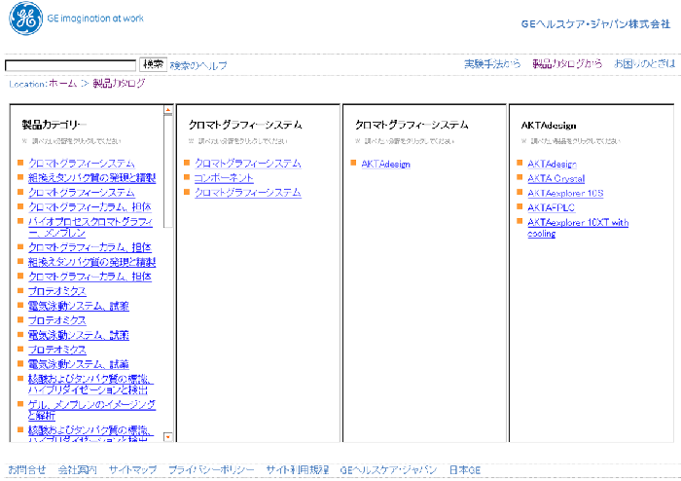Select the コンポーネント subcategory link

(x=224, y=178)
